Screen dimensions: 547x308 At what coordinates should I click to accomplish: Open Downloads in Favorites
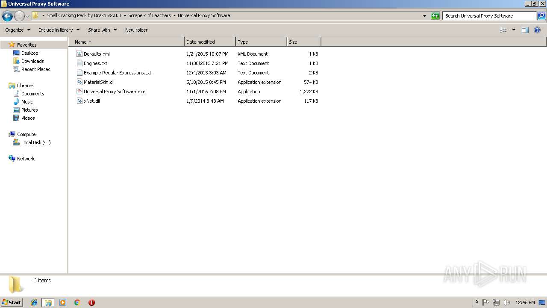(x=32, y=61)
